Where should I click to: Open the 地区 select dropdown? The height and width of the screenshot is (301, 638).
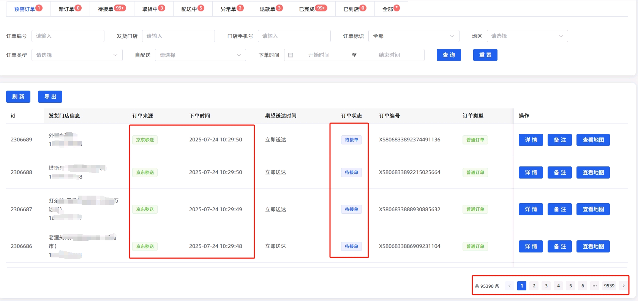pos(527,36)
